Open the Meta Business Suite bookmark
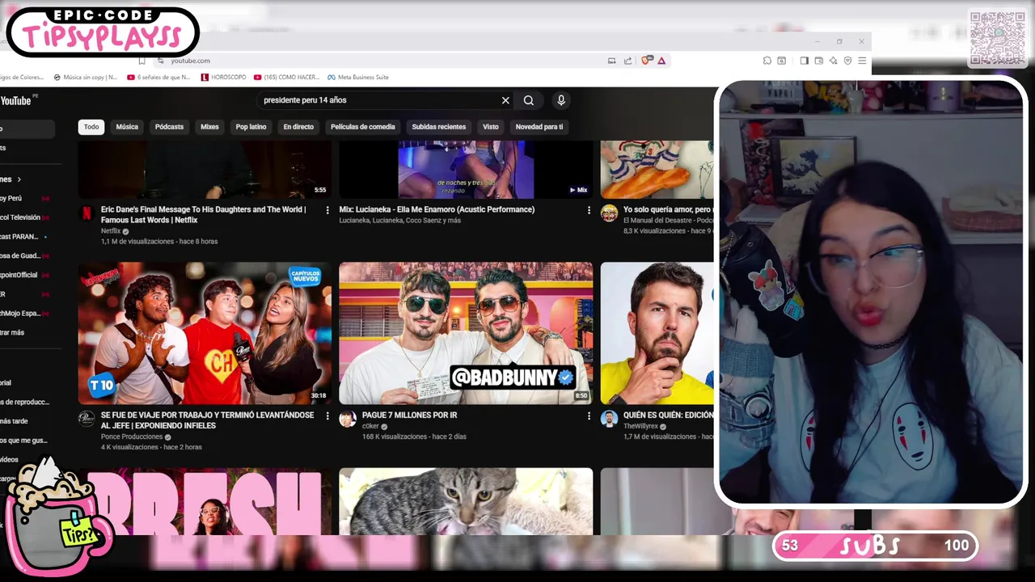This screenshot has width=1035, height=582. coord(357,78)
